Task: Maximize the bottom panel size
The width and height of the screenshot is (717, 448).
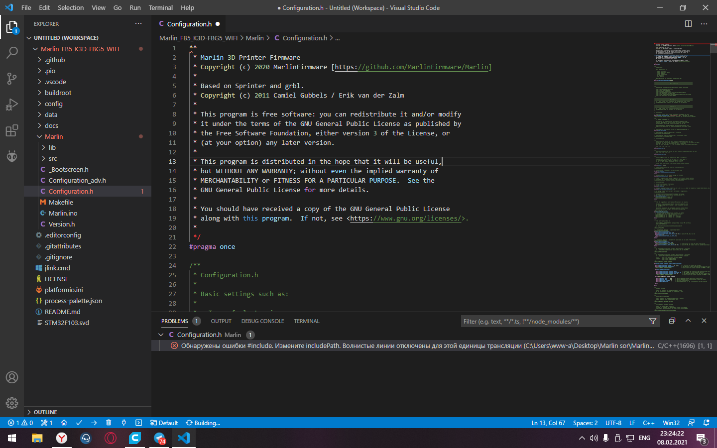Action: point(688,321)
